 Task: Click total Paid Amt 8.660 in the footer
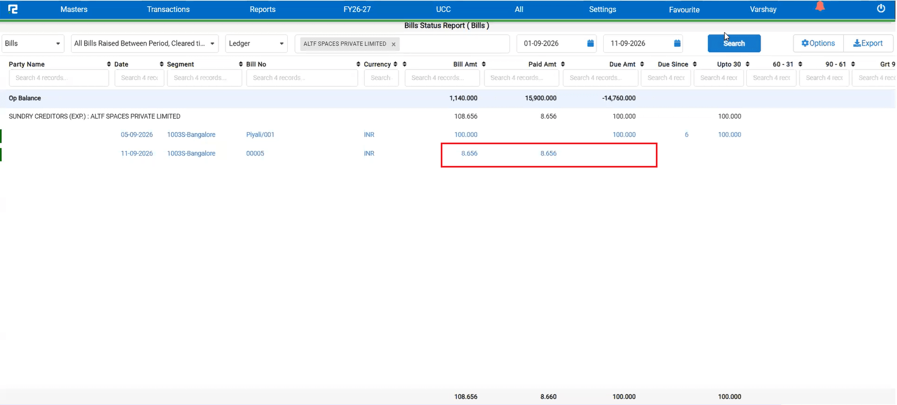[x=548, y=397]
